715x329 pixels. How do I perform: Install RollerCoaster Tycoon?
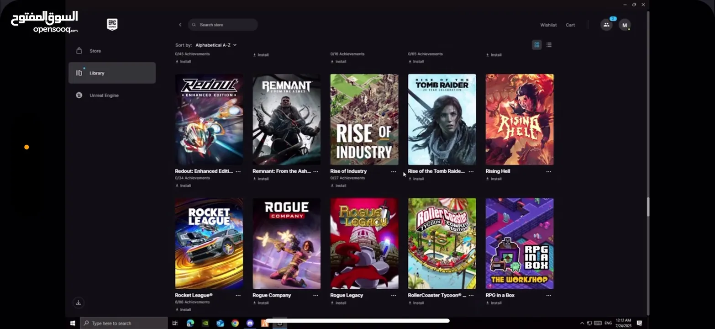[x=416, y=302]
